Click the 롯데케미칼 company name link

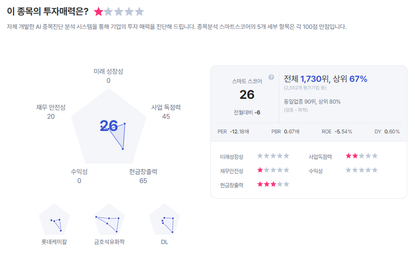pyautogui.click(x=54, y=242)
